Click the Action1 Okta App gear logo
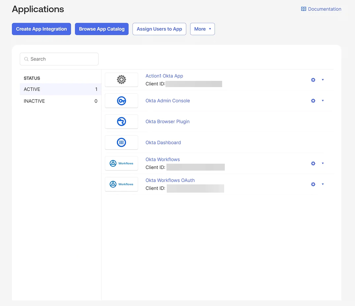This screenshot has width=355, height=306. click(121, 79)
